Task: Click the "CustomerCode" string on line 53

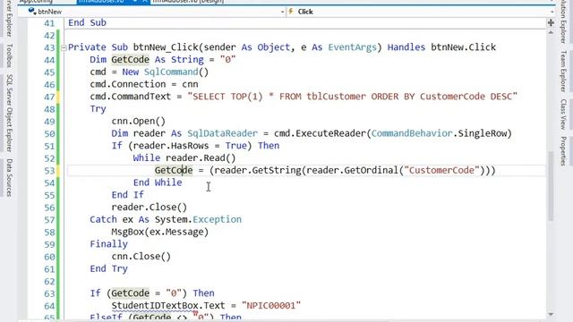Action: 441,171
